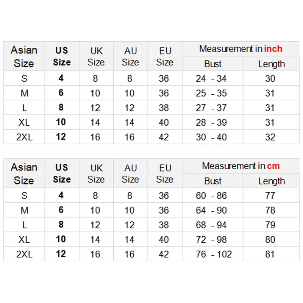The image size is (303, 303).
Task: Select the '24 - 34' bust cell
Action: click(211, 79)
